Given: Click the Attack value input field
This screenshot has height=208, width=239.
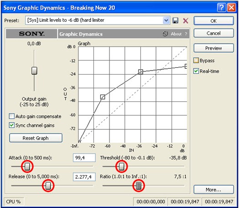Looking at the screenshot, I should [x=84, y=157].
